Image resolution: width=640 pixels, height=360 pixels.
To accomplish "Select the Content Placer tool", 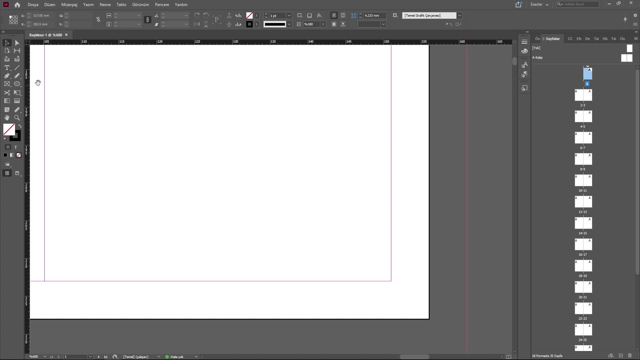I will [17, 59].
